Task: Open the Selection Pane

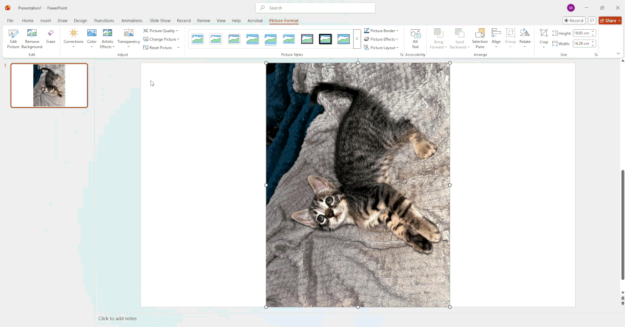Action: point(480,38)
